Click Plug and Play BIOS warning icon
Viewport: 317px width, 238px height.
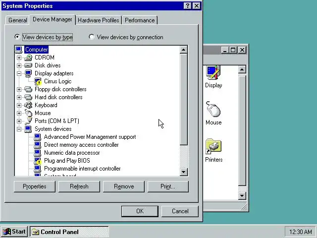[x=38, y=161]
